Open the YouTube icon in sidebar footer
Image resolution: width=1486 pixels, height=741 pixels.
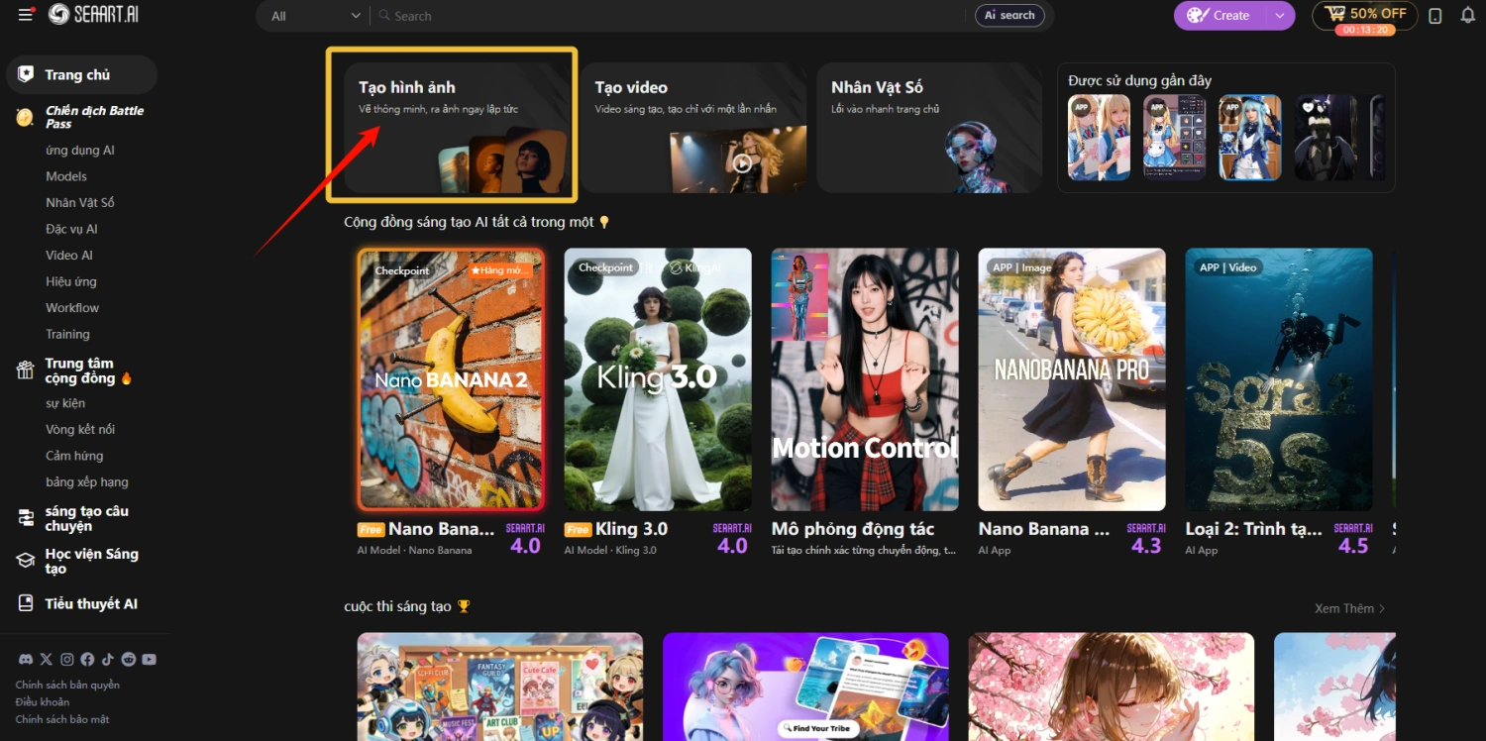coord(149,660)
